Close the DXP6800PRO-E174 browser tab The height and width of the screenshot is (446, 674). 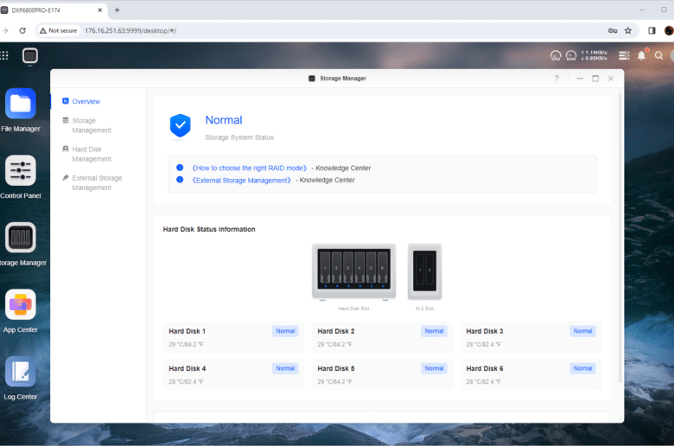(99, 10)
